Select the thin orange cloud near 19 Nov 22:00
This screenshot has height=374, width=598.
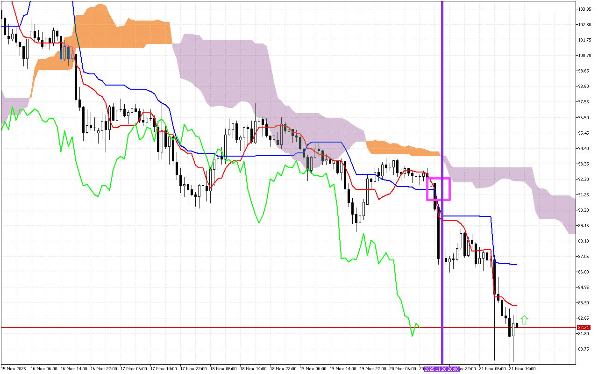pos(402,149)
